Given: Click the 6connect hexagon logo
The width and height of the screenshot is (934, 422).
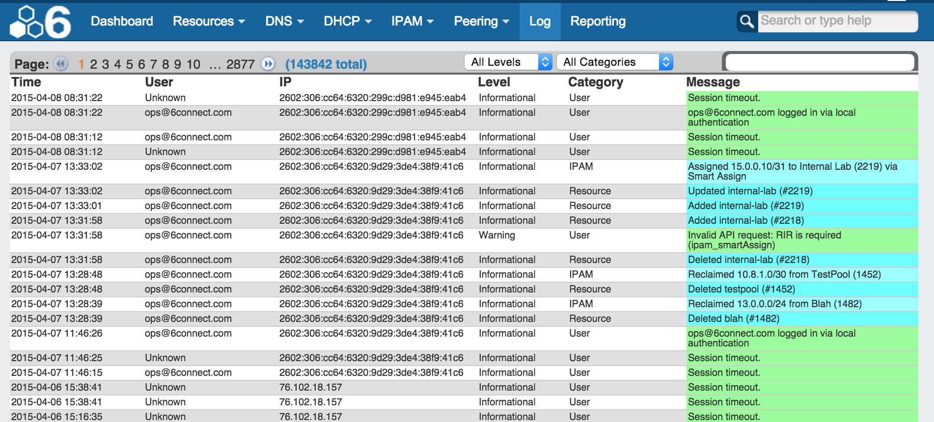Looking at the screenshot, I should (41, 22).
